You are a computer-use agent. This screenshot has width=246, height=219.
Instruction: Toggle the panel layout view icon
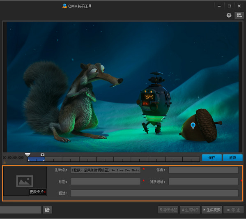[239, 15]
